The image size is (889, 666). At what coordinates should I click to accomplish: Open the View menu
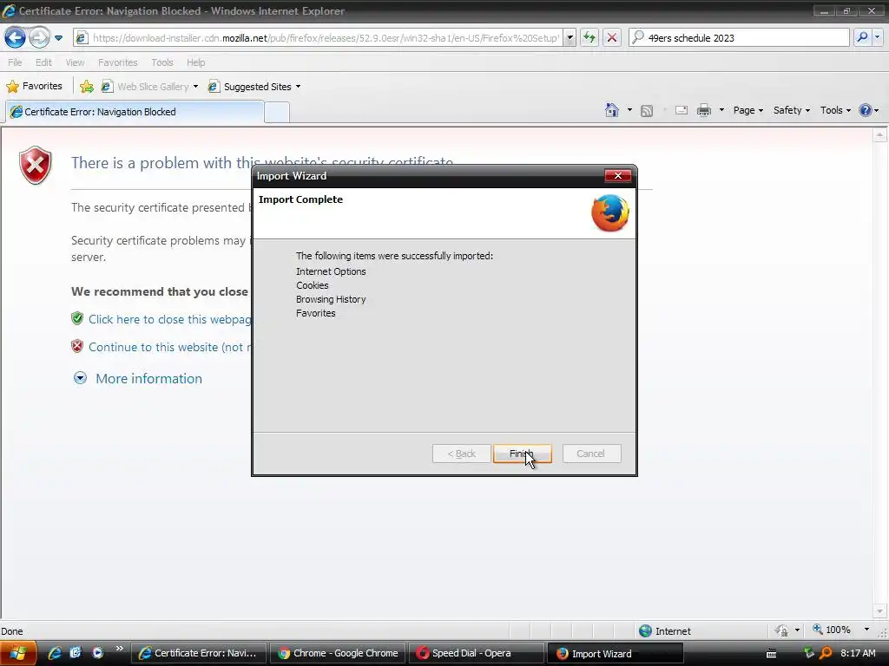click(75, 62)
